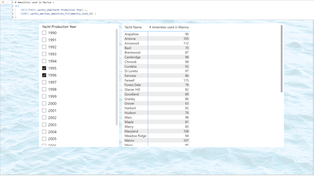Click the Yacht Production Year slicer title
314x176 pixels.
point(59,27)
